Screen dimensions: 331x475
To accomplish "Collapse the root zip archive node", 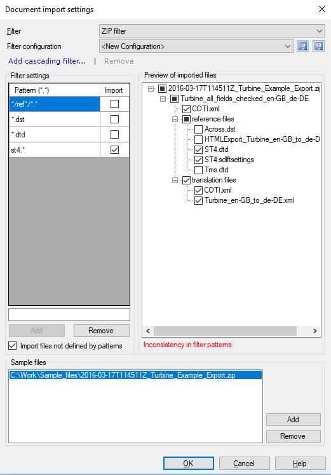I will (151, 88).
